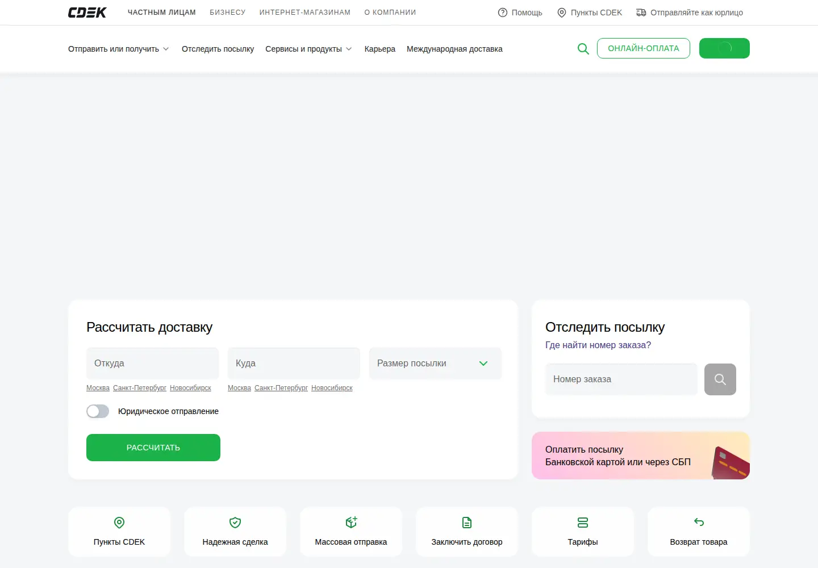
Task: Click the Возврат товара return arrow icon
Action: (699, 522)
